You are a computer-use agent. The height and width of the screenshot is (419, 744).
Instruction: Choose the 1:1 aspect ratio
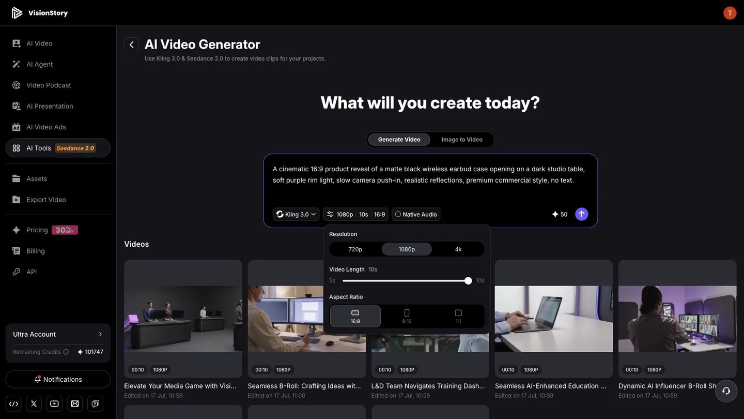[458, 317]
